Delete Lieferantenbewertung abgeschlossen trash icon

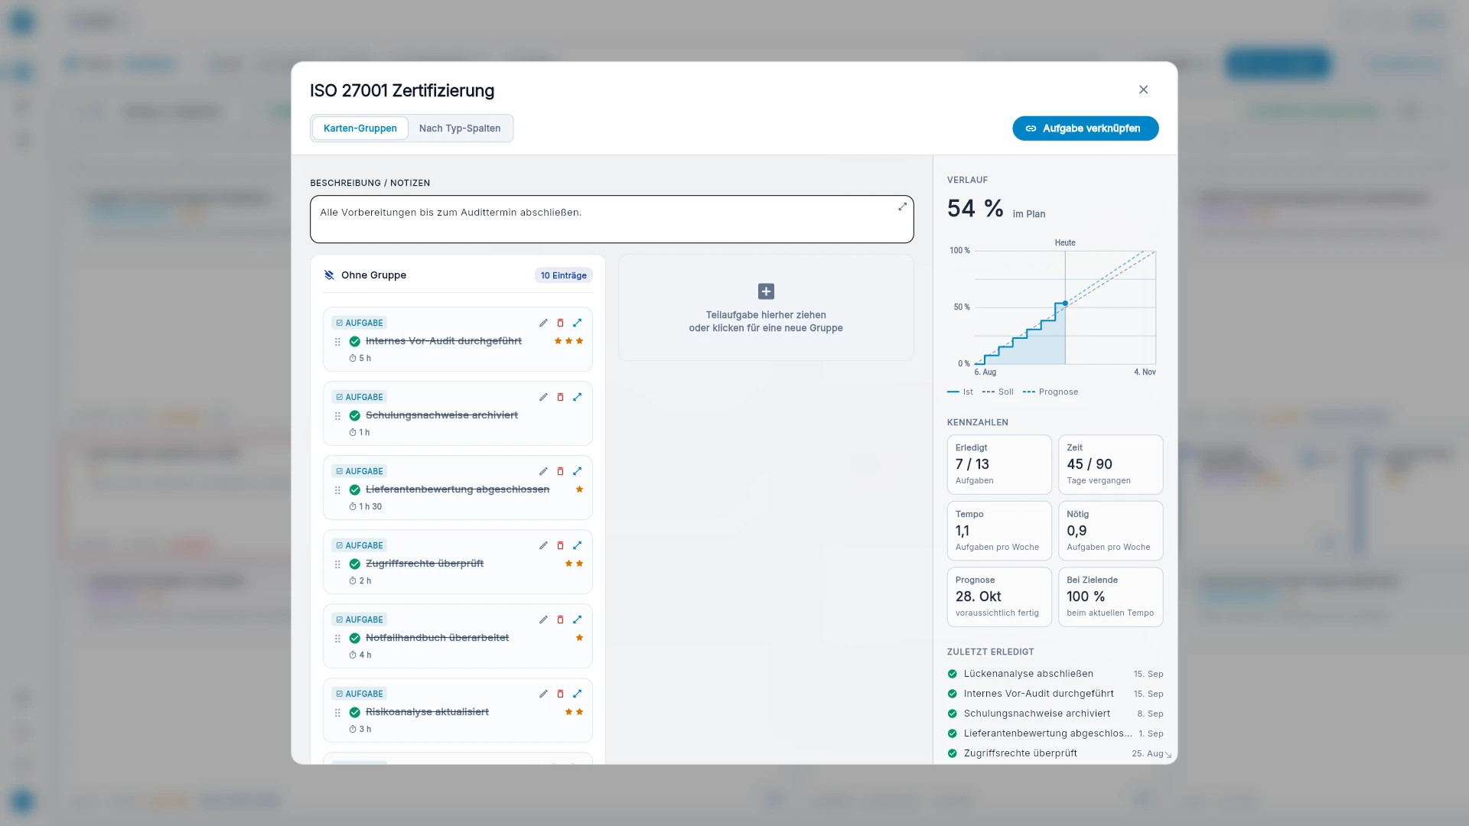click(560, 471)
